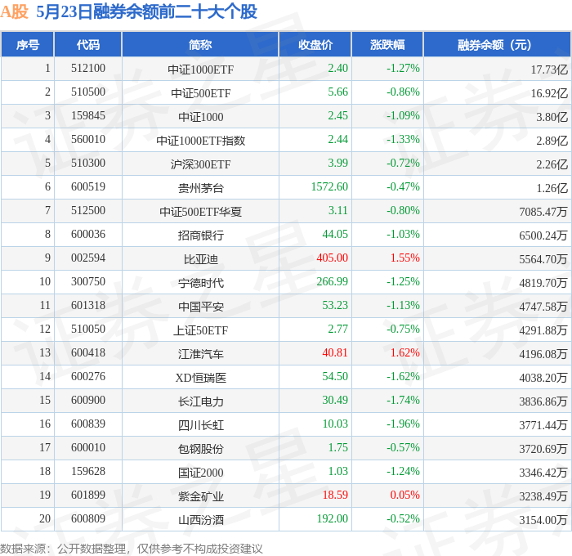Select the name 中国平安

201,307
